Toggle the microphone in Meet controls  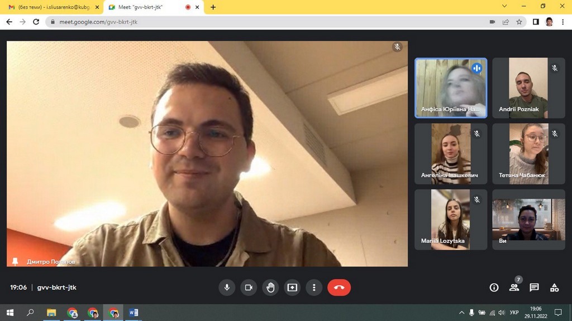pos(227,288)
